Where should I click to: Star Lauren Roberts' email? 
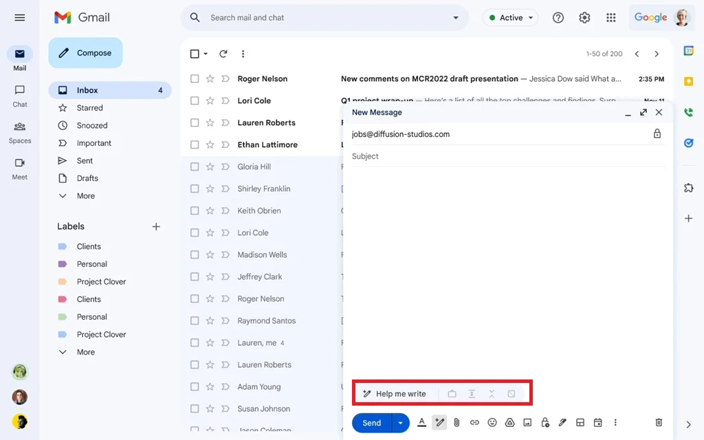pos(210,122)
